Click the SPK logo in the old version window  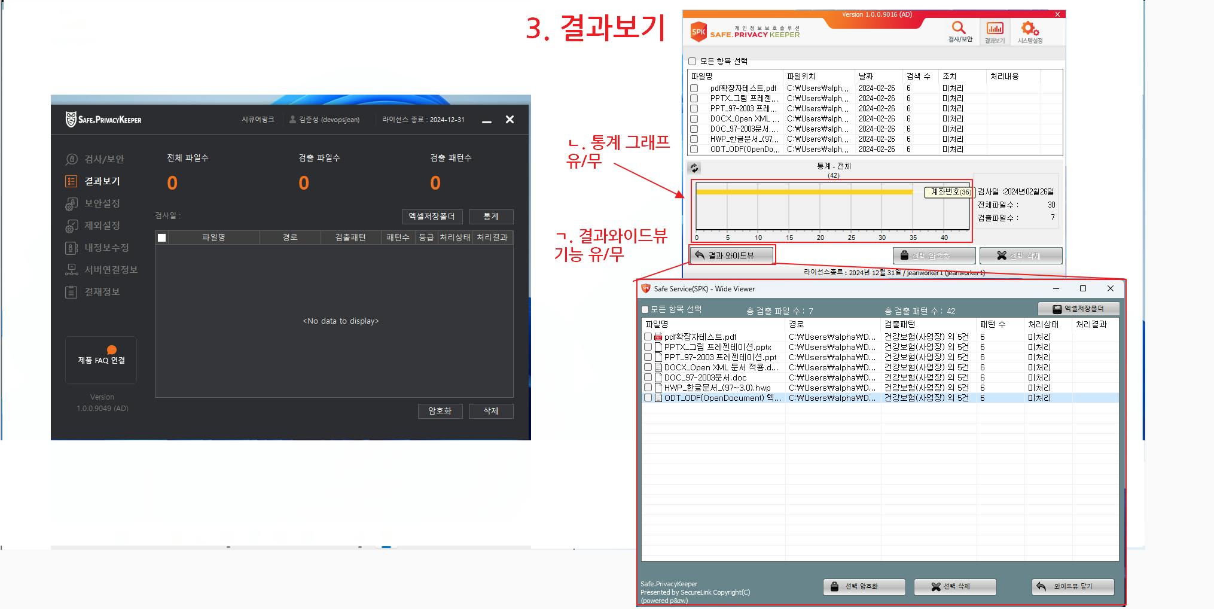point(698,32)
